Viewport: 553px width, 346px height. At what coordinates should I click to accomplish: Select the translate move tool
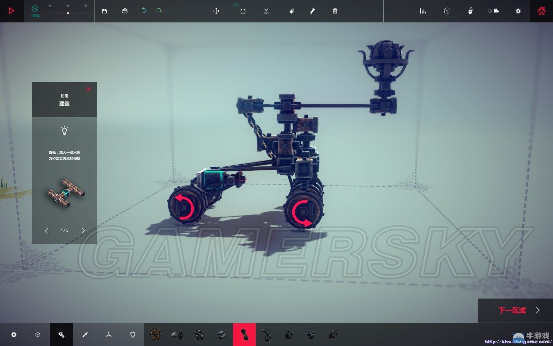pos(216,11)
